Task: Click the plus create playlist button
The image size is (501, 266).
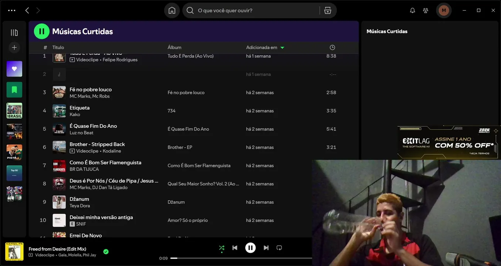Action: click(x=14, y=47)
